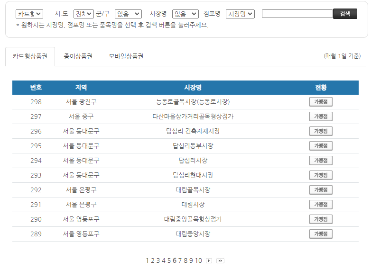Go to page 8
The height and width of the screenshot is (269, 371).
pos(185,261)
